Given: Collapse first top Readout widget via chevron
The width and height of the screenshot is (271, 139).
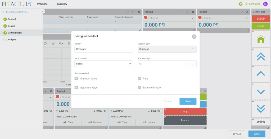Looking at the screenshot, I should (188, 12).
